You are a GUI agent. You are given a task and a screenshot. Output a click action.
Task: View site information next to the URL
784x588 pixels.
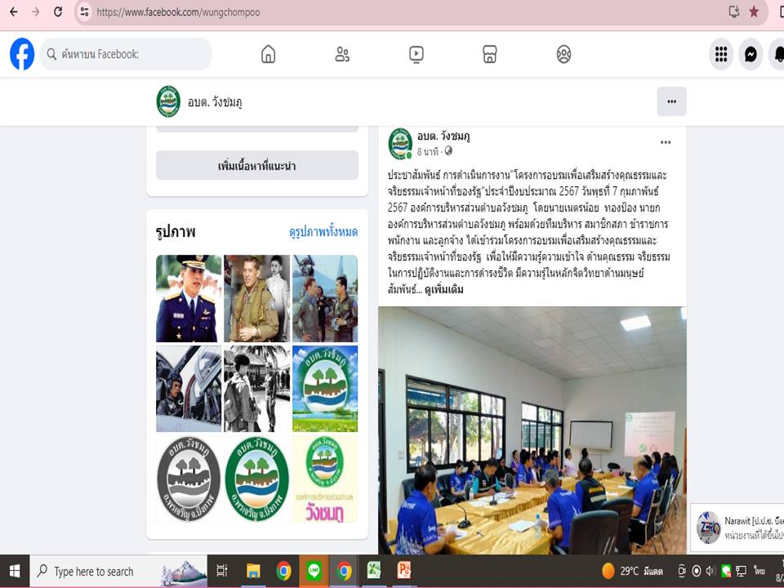pyautogui.click(x=84, y=12)
